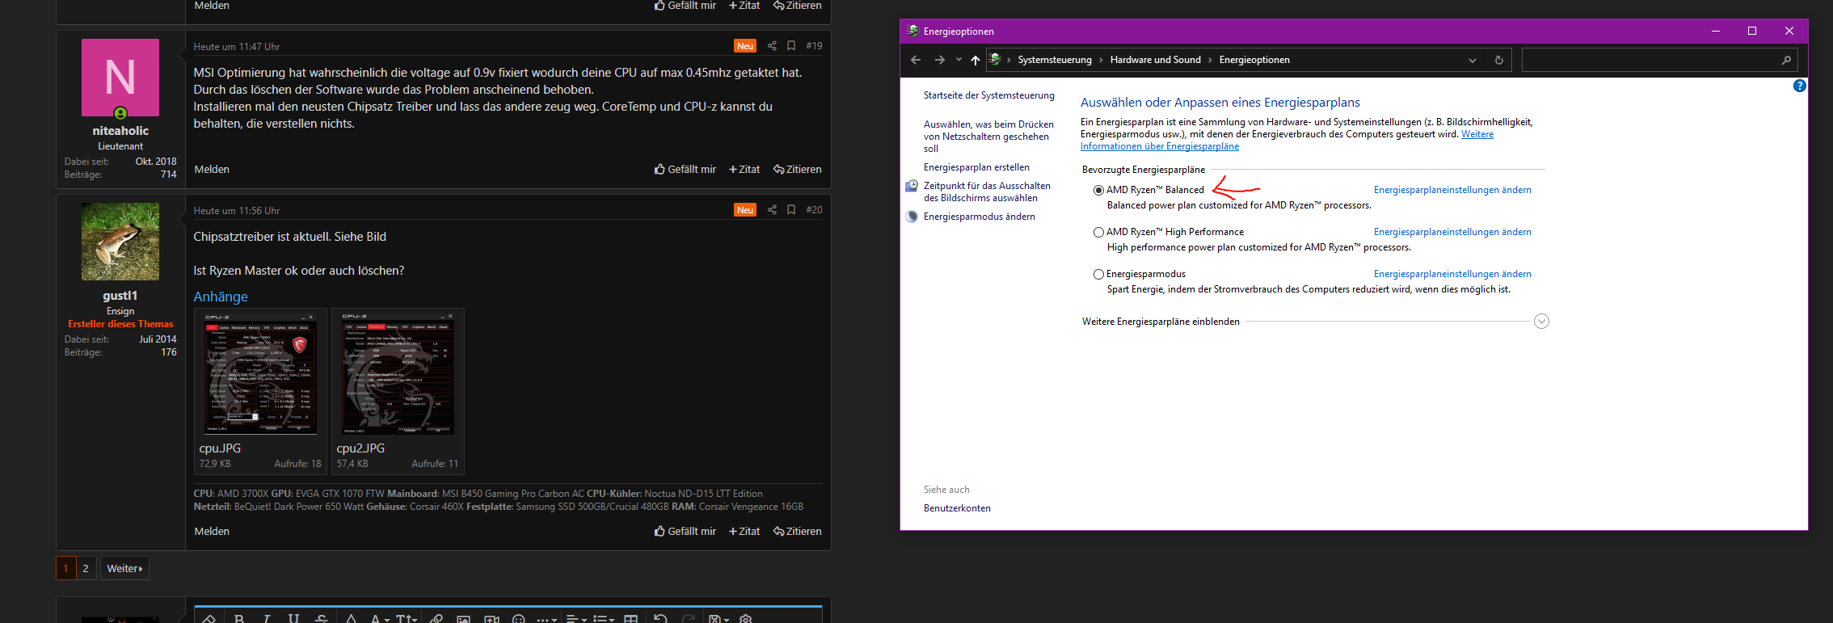Bookmark post #19 by niteaholic
1833x623 pixels.
coord(791,46)
